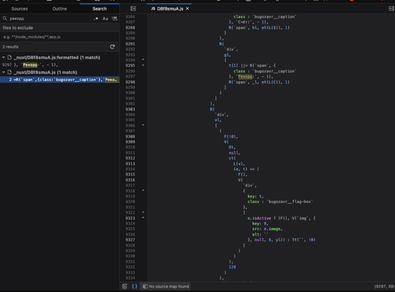
Task: Toggle the debugger sidebar icon
Action: pos(391,9)
